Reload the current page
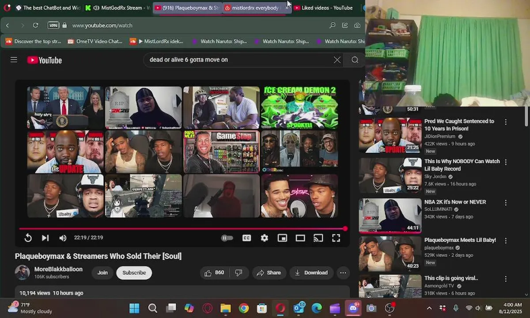Image resolution: width=530 pixels, height=318 pixels. point(35,25)
